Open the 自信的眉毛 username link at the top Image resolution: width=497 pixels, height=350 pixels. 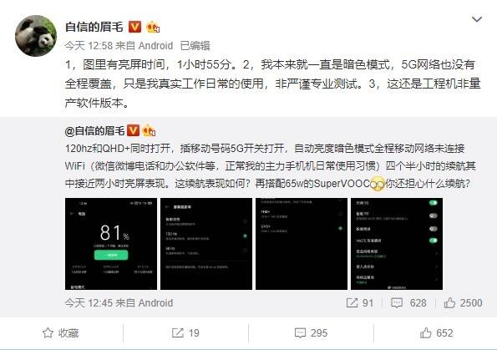pos(94,27)
